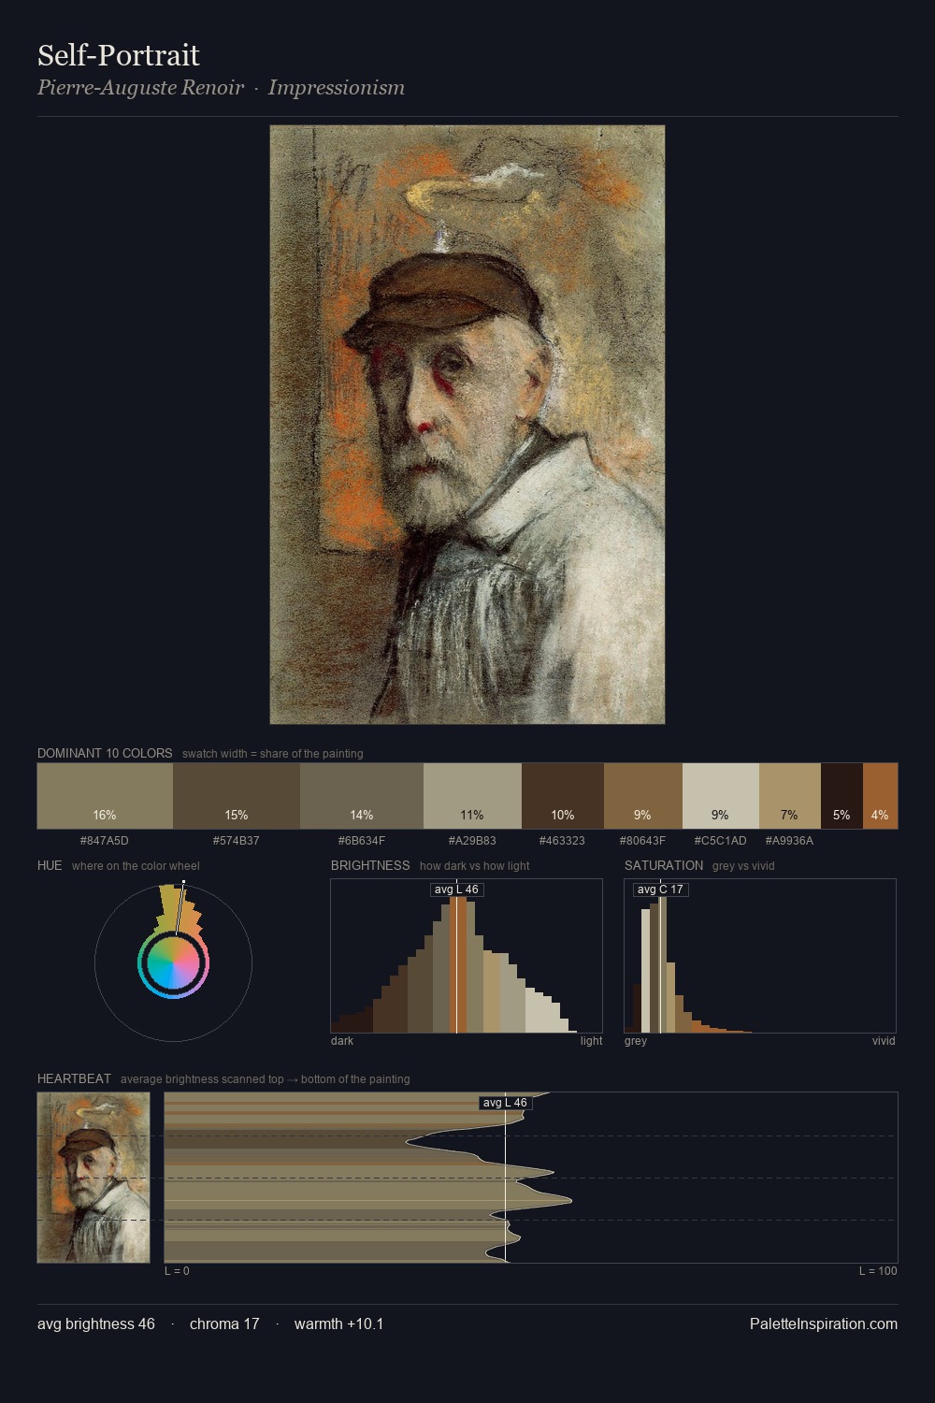The image size is (935, 1403).
Task: Select the 10% swatch #463323
Action: pos(563,796)
